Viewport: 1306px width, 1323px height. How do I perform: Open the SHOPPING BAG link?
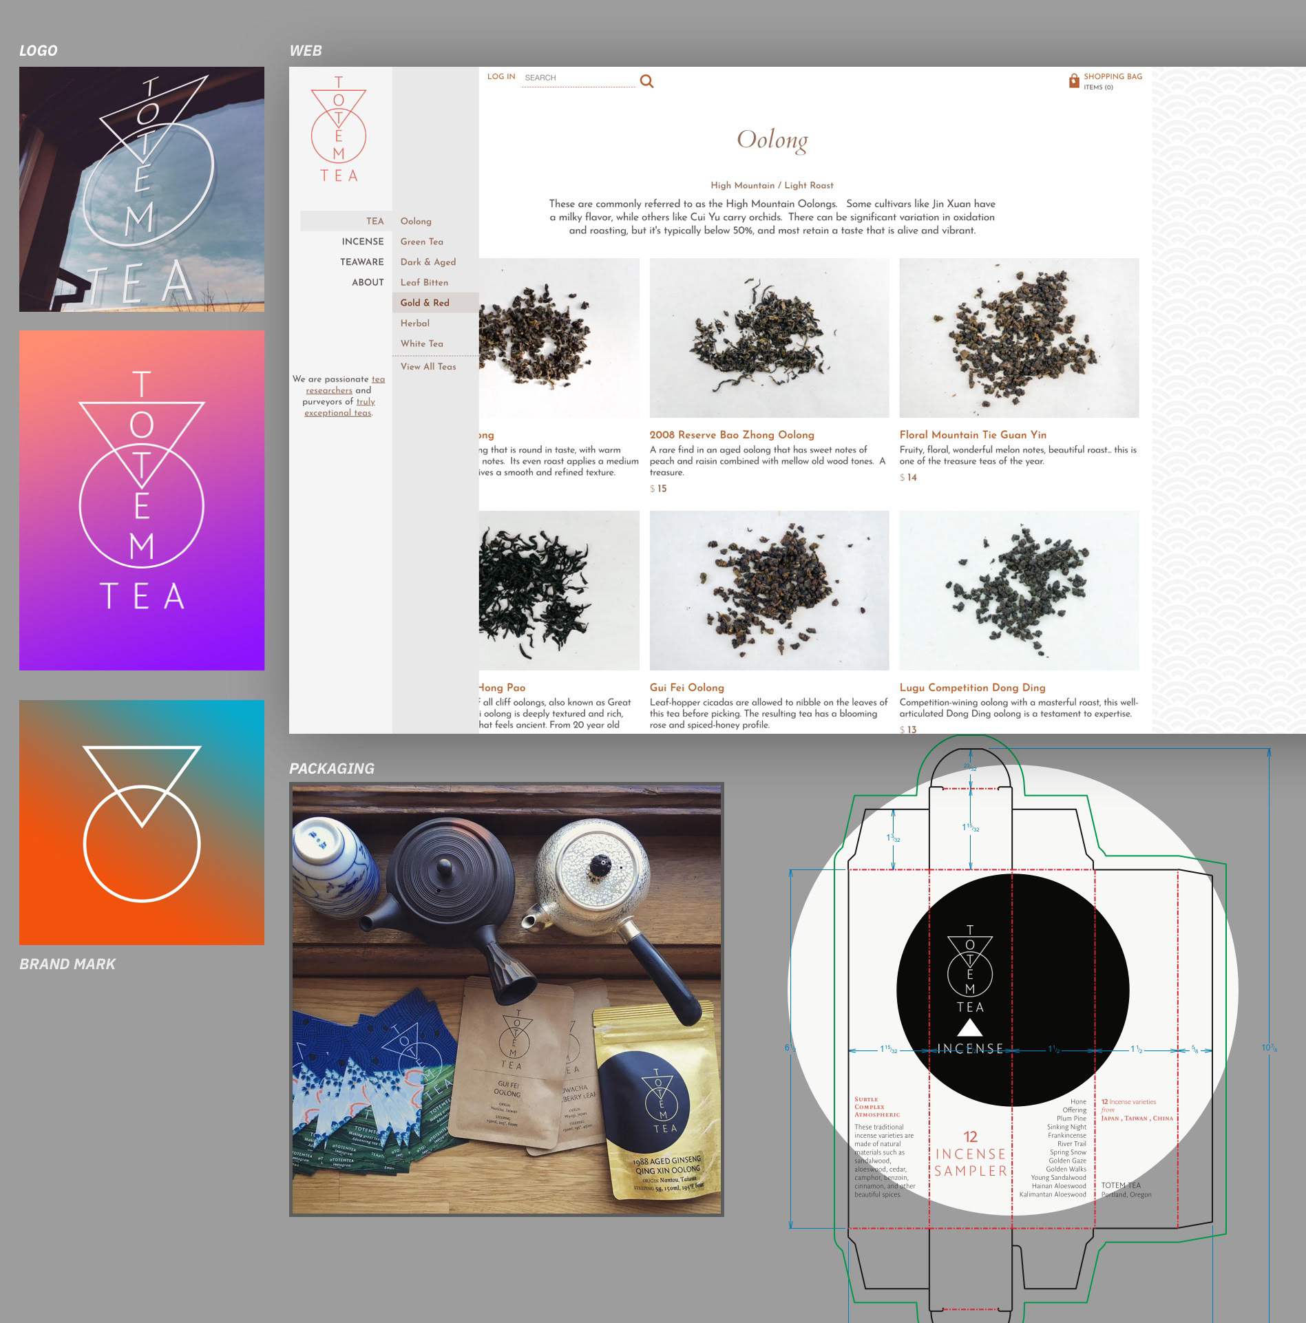(x=1113, y=76)
